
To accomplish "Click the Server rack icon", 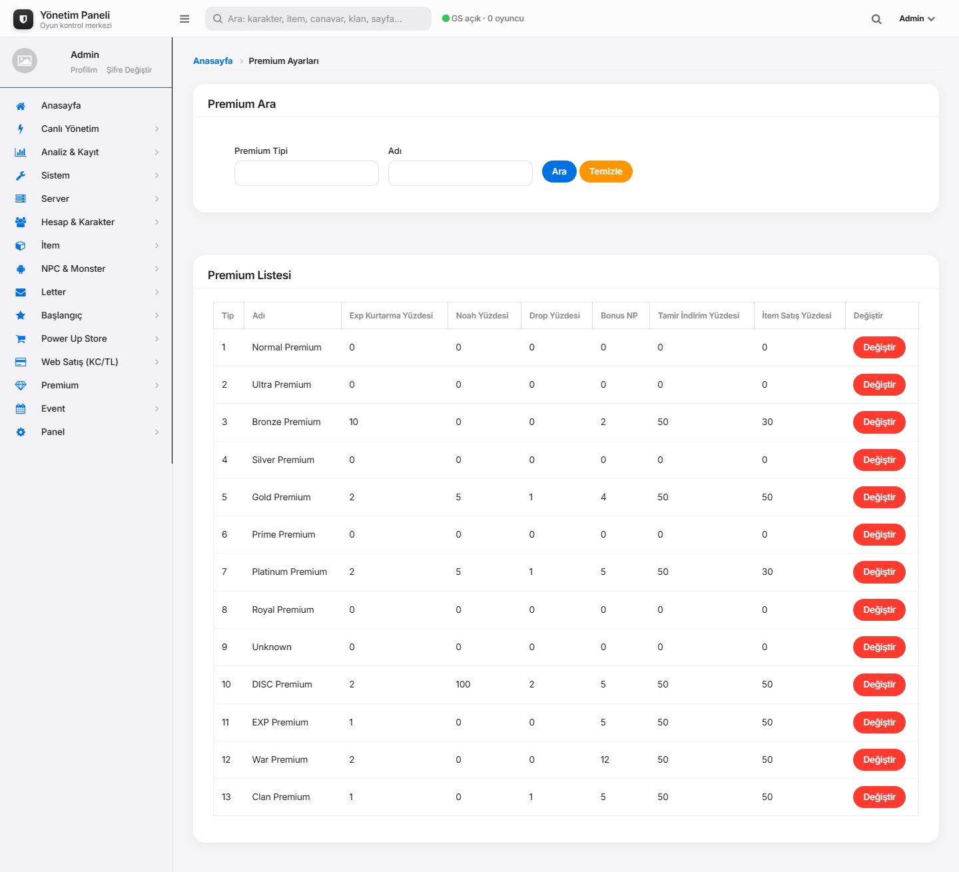I will coord(21,199).
